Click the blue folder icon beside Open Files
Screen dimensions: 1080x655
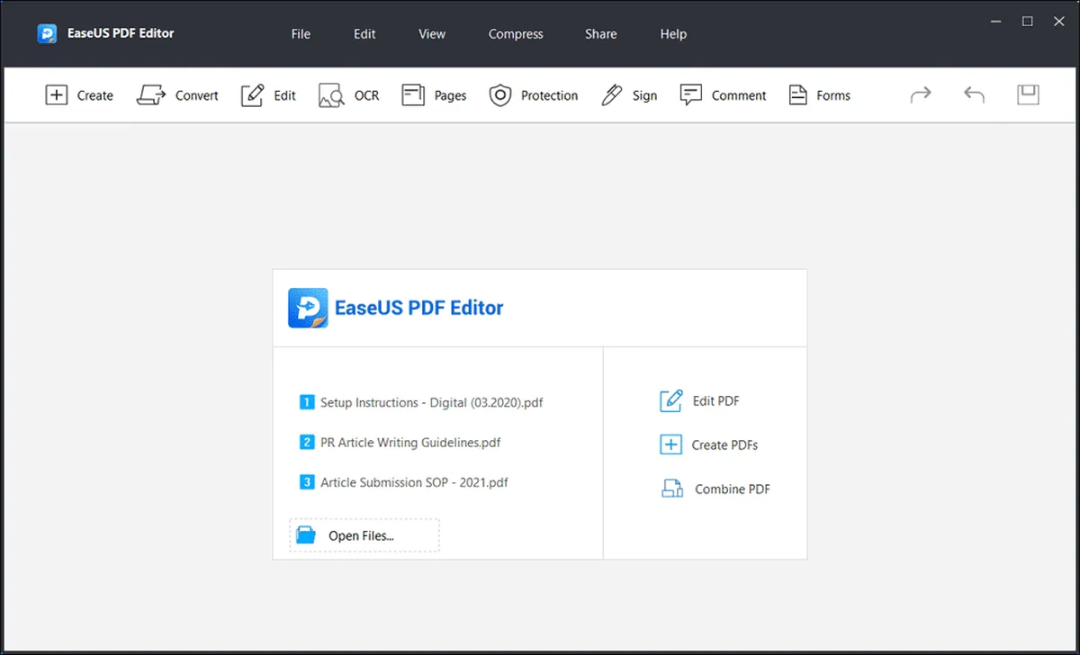(x=306, y=535)
